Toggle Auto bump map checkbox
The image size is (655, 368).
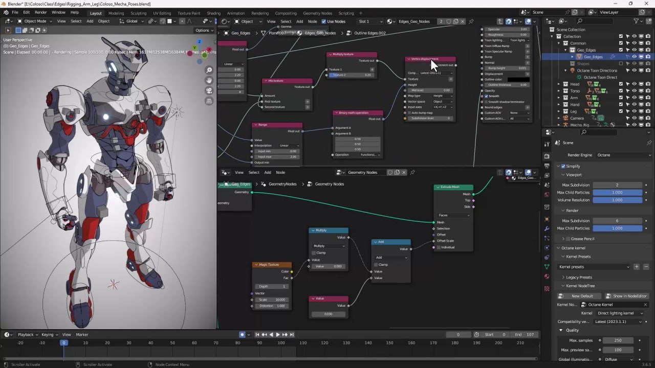coord(409,112)
